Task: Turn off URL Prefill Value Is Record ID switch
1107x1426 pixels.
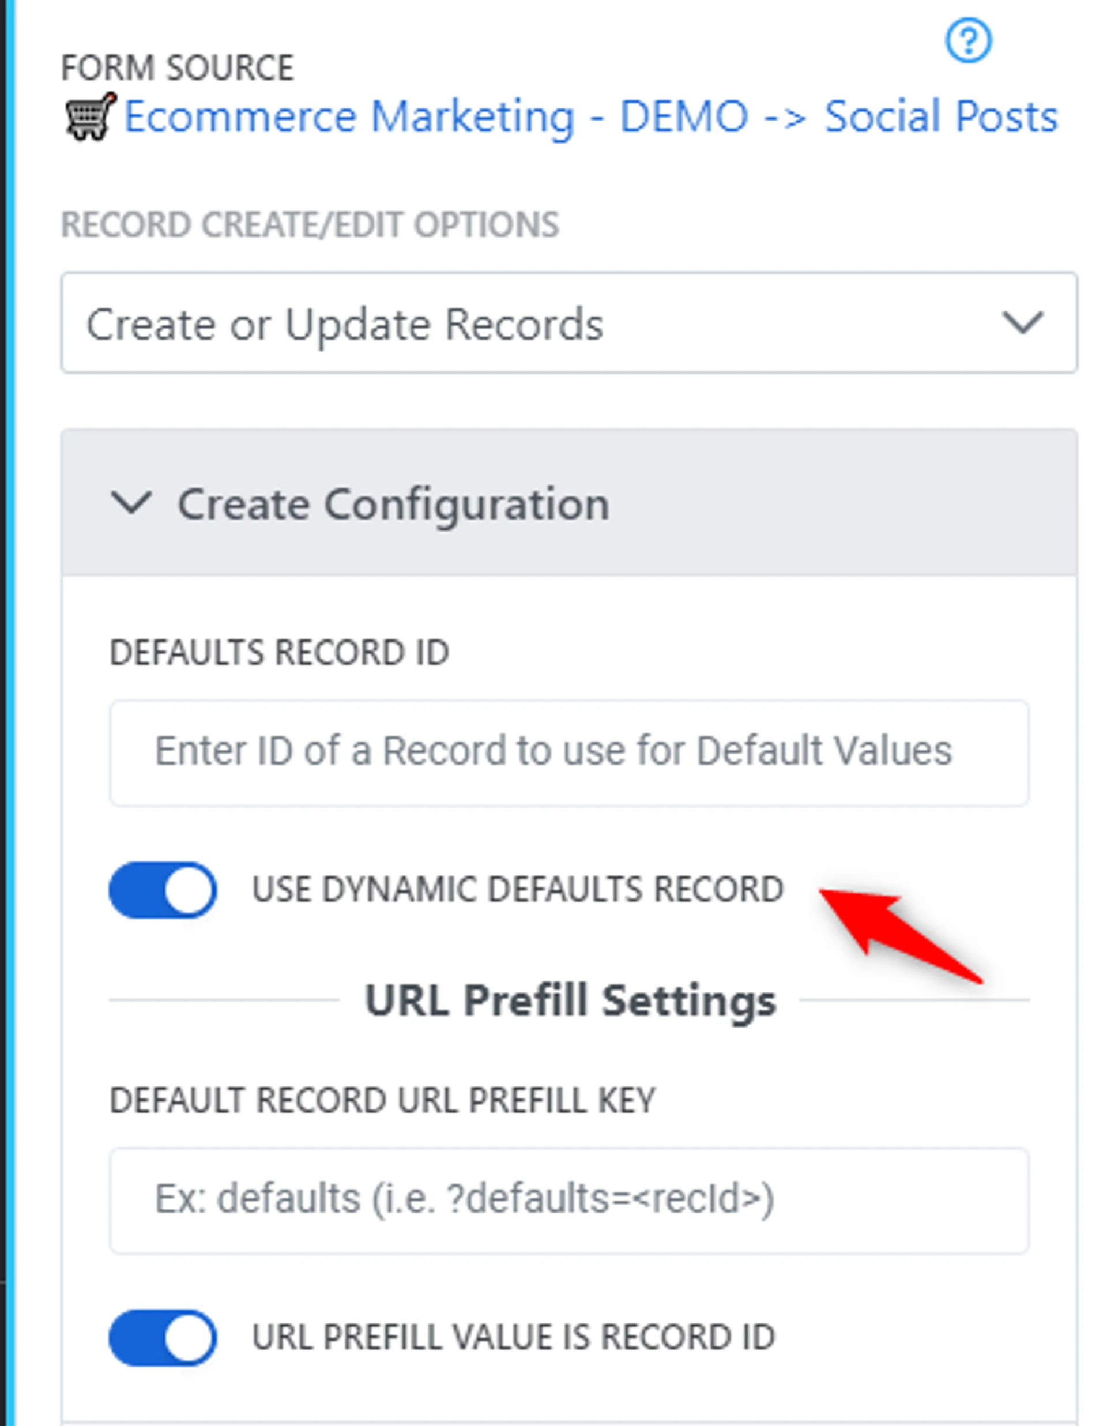Action: click(163, 1337)
